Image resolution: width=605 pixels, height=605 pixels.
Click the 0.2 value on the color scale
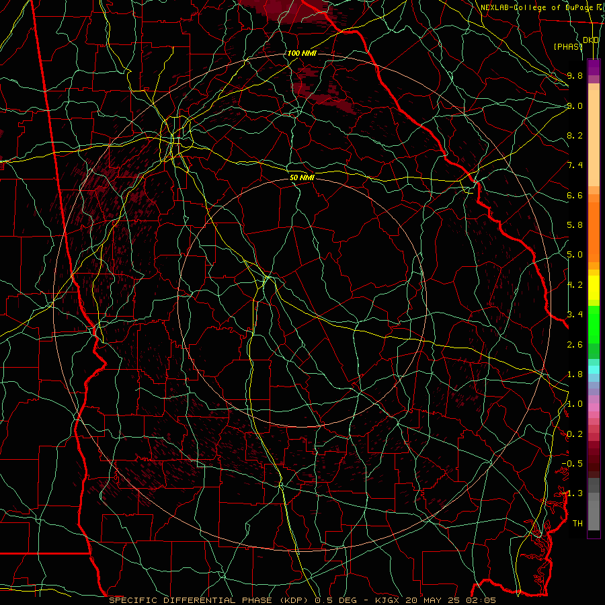575,434
